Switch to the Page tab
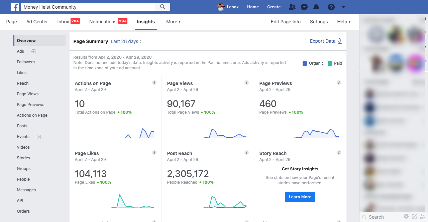This screenshot has width=428, height=222. coord(11,22)
